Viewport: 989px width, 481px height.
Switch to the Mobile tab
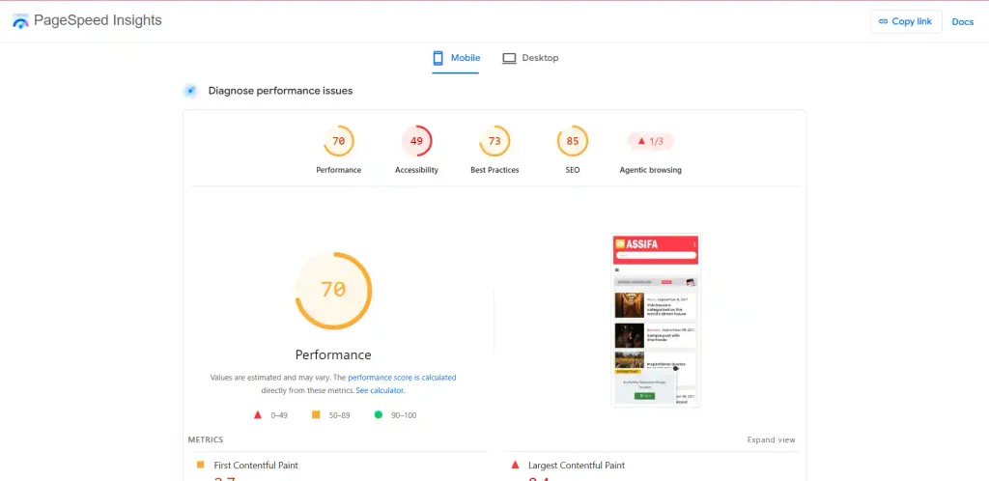(456, 58)
